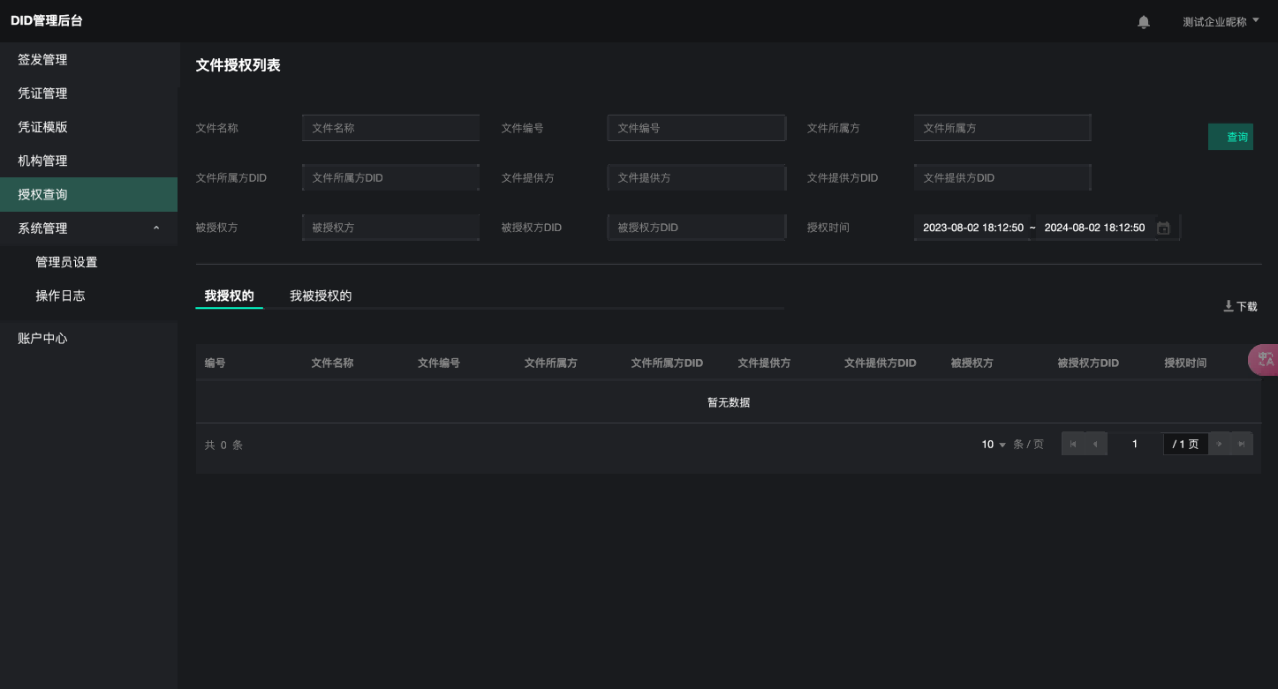Open the 10 条/页 page size dropdown
The height and width of the screenshot is (689, 1278).
click(994, 445)
